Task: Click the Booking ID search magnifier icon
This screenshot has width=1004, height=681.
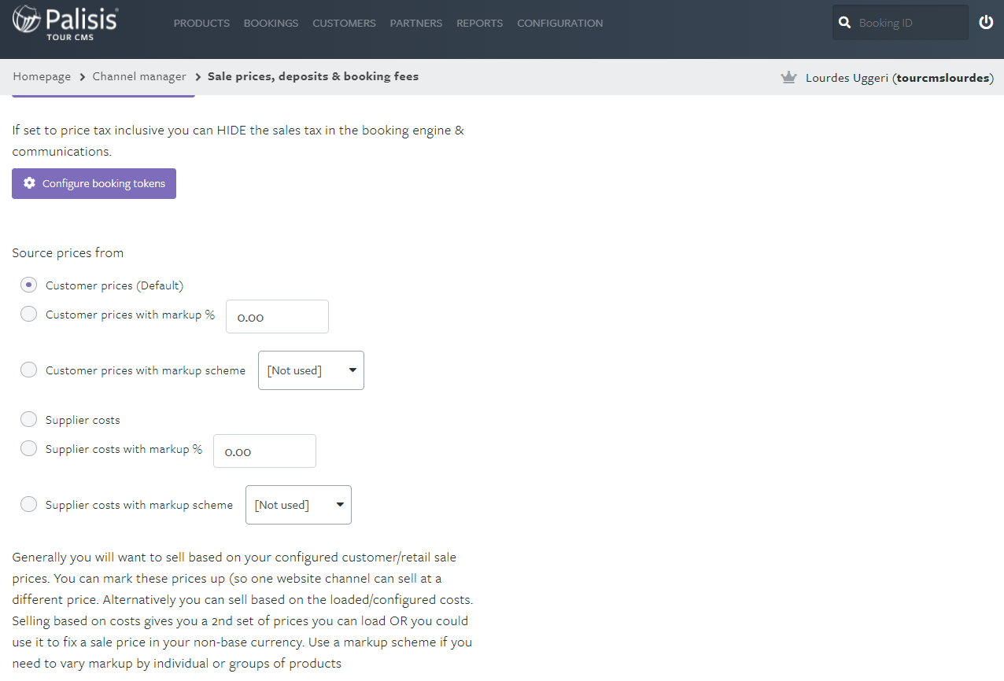Action: click(845, 22)
